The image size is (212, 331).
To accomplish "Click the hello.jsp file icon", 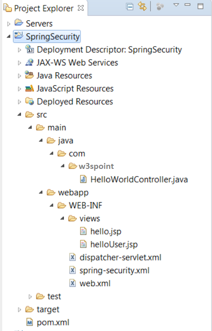I will pyautogui.click(x=83, y=231).
